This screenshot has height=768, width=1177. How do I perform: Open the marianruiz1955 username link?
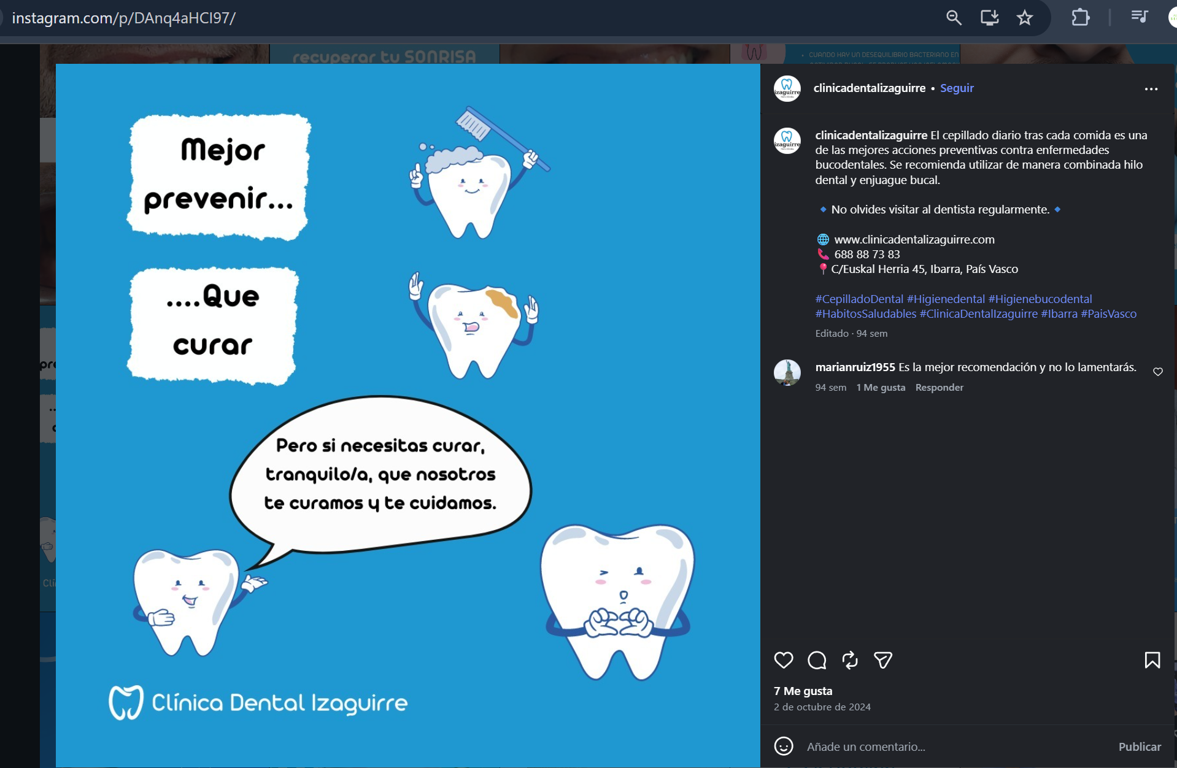pos(855,367)
